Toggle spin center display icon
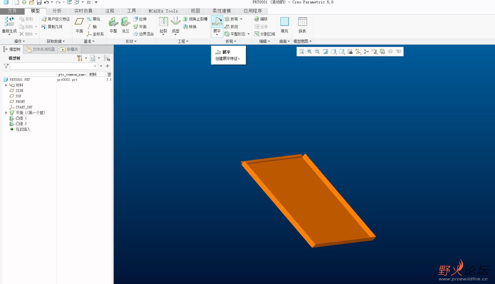The image size is (495, 284). click(x=366, y=51)
